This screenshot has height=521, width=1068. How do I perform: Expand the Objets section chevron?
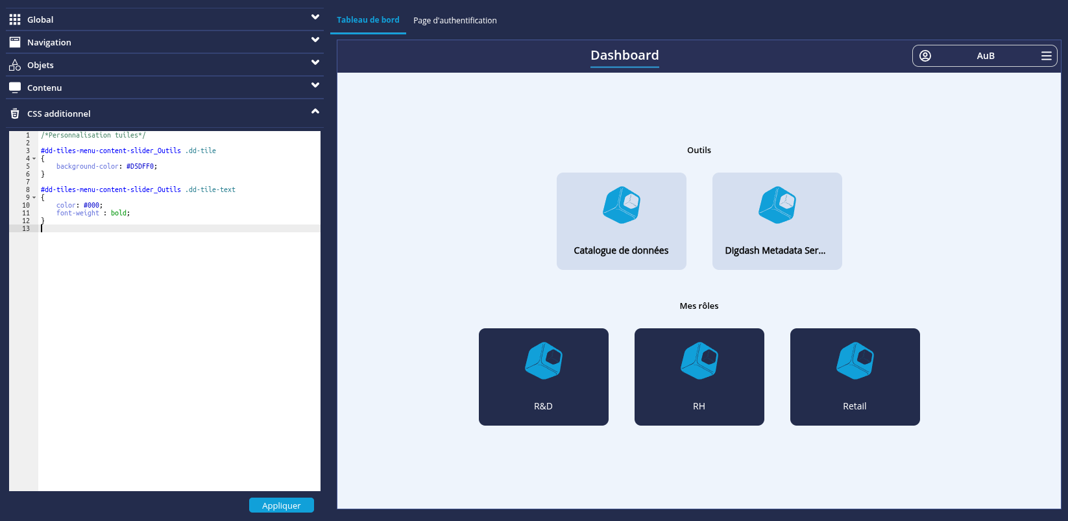[x=315, y=63]
